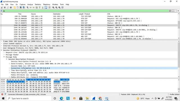
Task: Sort the packet list by Source column
Action: [x=33, y=14]
